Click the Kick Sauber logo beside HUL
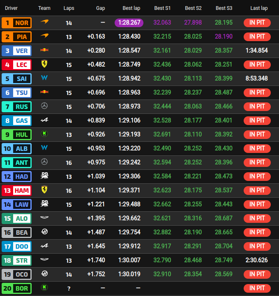The image size is (279, 296). 44,134
